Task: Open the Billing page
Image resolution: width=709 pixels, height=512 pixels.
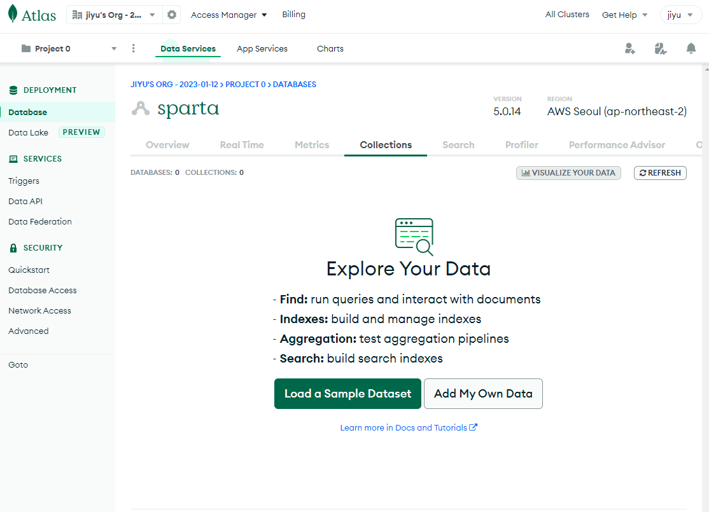Action: pyautogui.click(x=294, y=15)
